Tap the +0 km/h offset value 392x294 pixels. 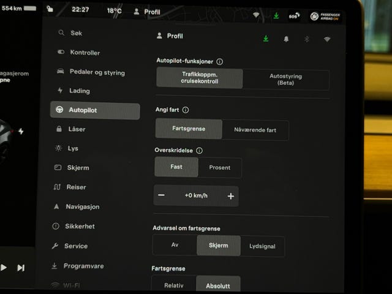coord(196,195)
